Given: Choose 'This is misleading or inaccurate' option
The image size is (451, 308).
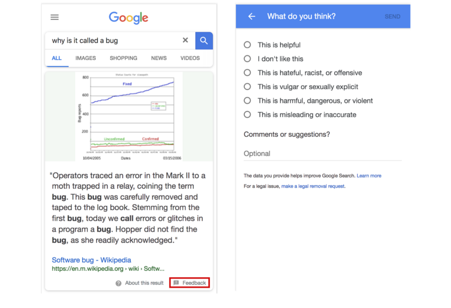Looking at the screenshot, I should coord(248,115).
